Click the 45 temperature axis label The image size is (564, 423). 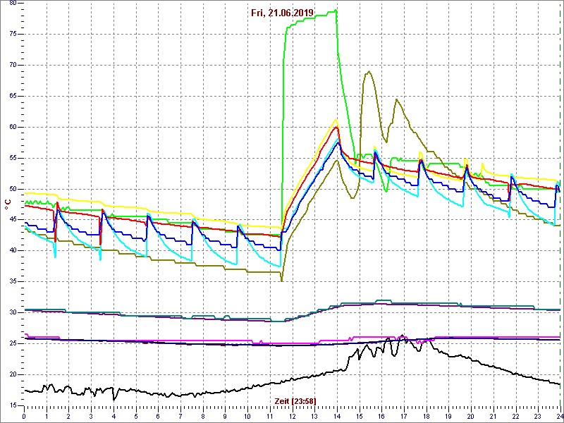pos(12,220)
